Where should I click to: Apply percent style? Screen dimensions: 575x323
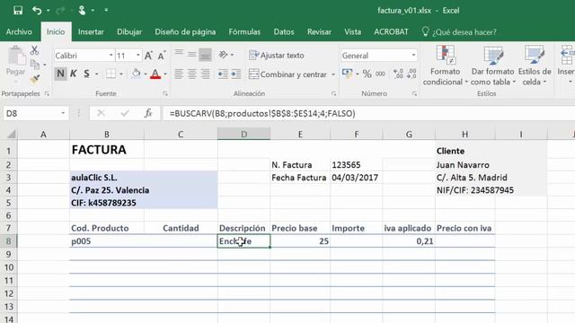tap(367, 74)
